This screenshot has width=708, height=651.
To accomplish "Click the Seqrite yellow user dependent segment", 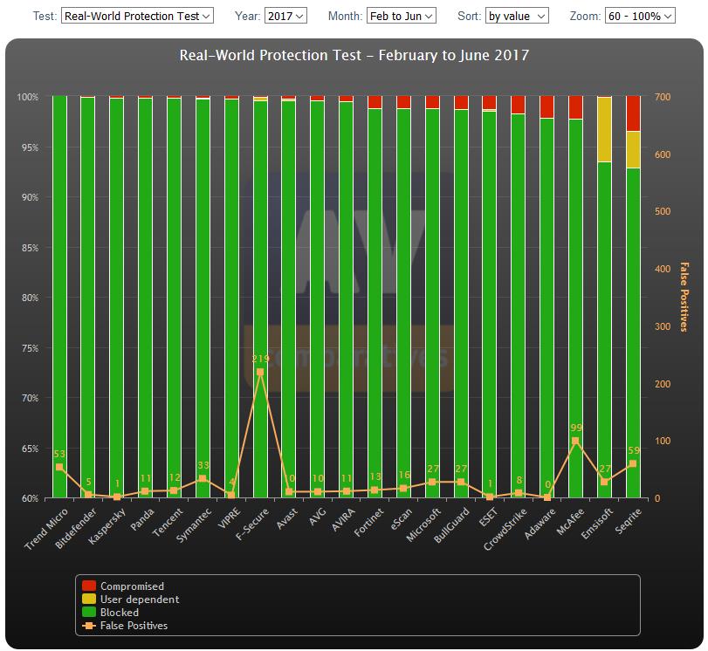I will click(x=633, y=149).
